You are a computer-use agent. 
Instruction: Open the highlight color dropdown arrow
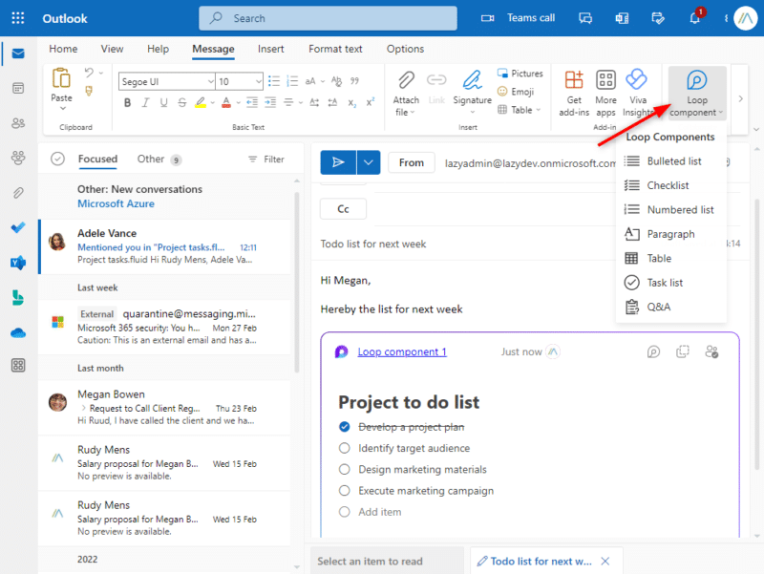(212, 102)
